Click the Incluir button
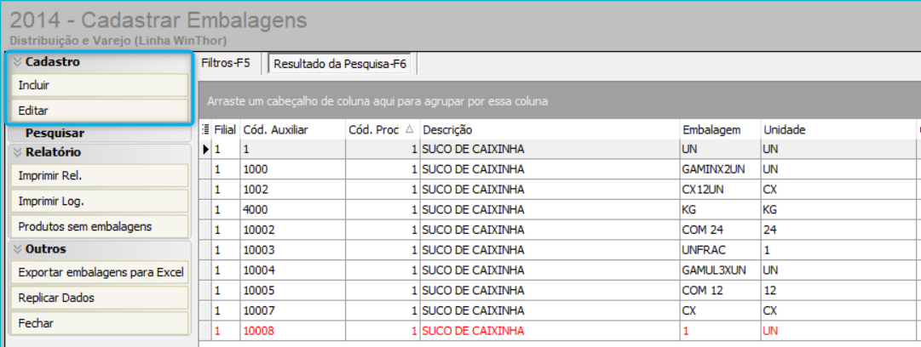The width and height of the screenshot is (921, 347). pos(100,86)
